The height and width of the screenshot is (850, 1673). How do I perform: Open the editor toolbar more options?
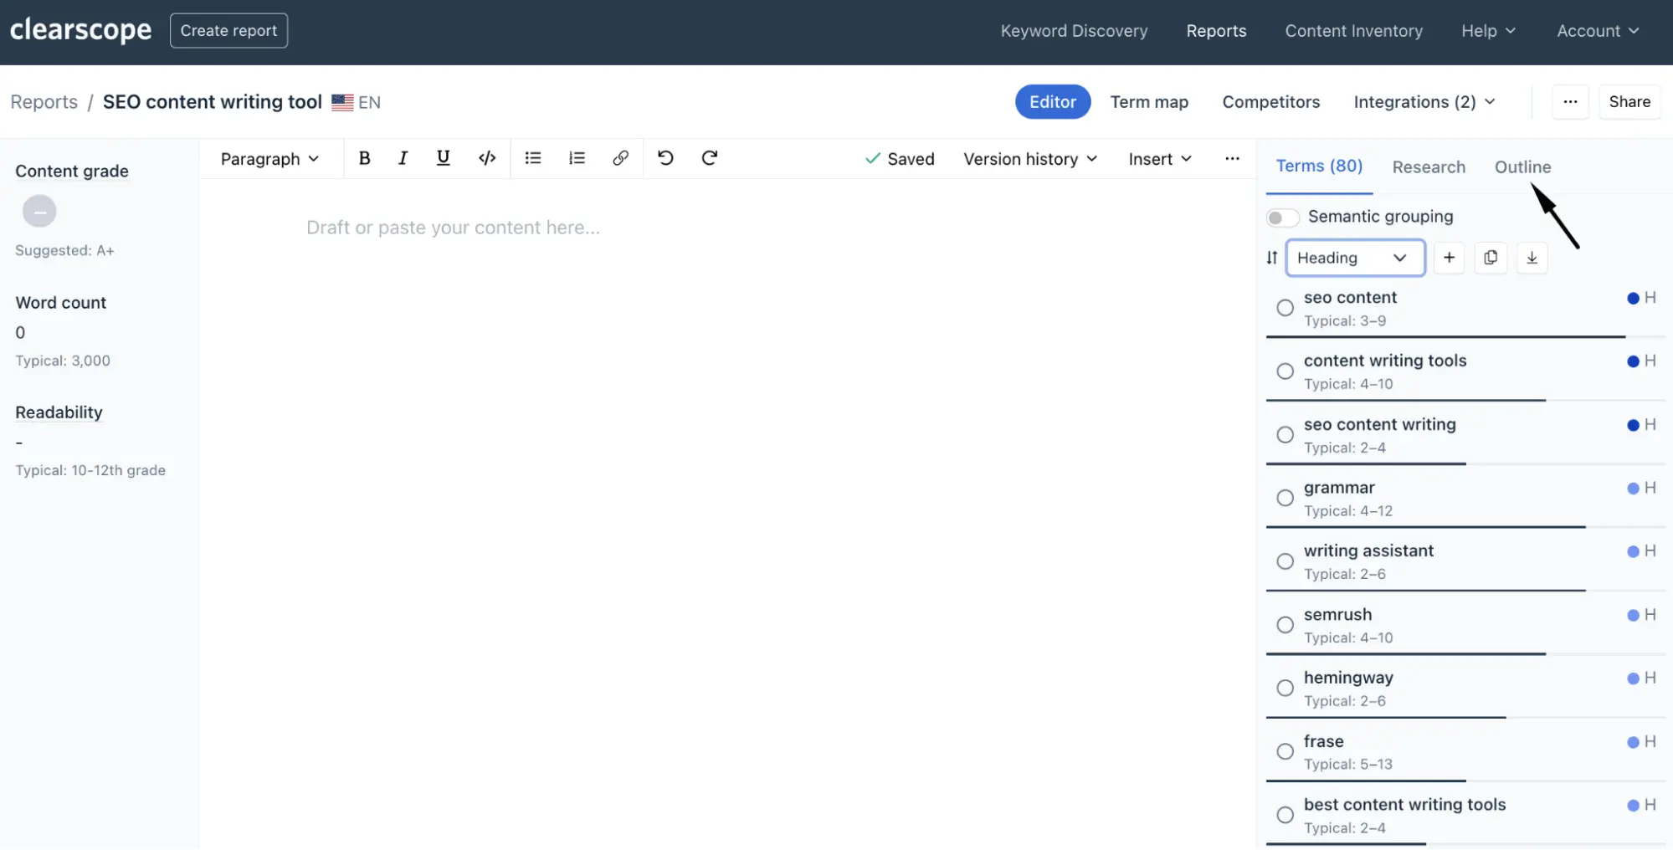click(x=1232, y=158)
